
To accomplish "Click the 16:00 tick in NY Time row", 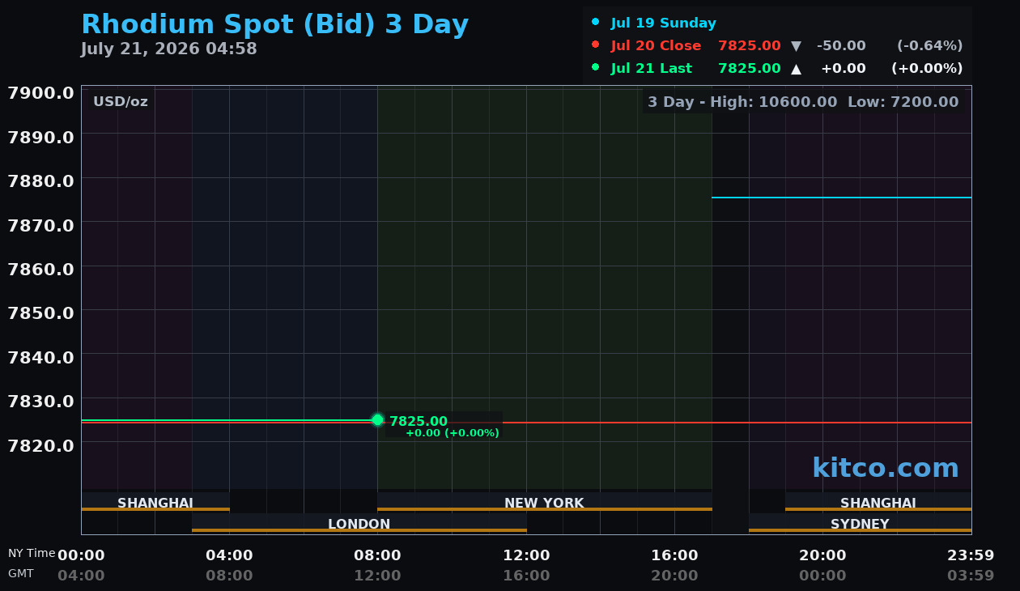I will (x=674, y=555).
